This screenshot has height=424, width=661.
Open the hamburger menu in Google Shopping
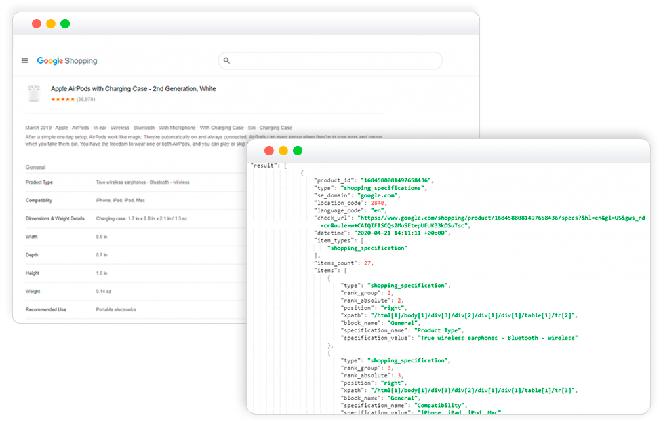click(x=25, y=61)
